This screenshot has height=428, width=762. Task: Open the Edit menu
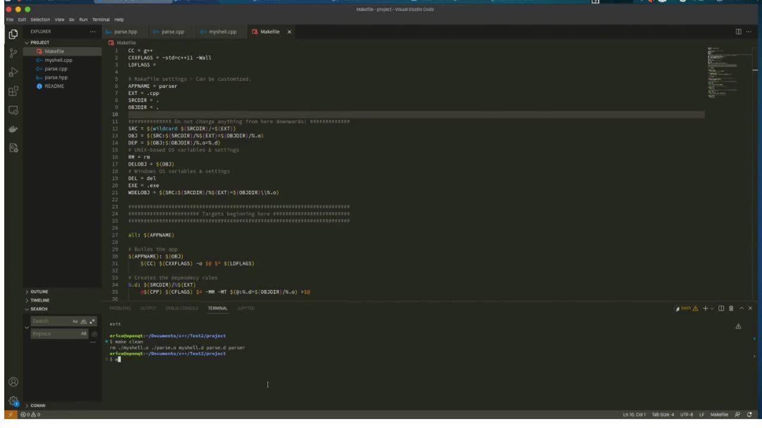pyautogui.click(x=22, y=20)
